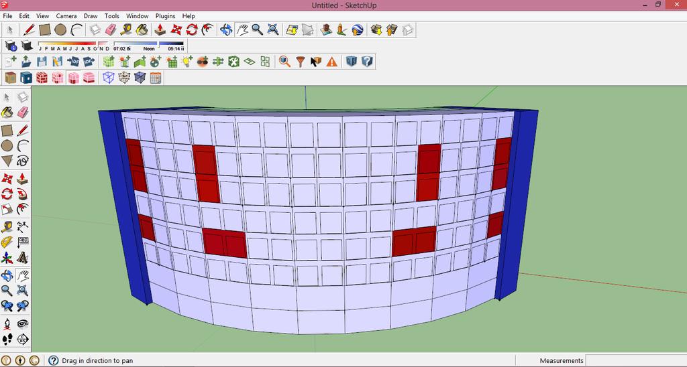Render by Boundary Condition

(x=26, y=78)
